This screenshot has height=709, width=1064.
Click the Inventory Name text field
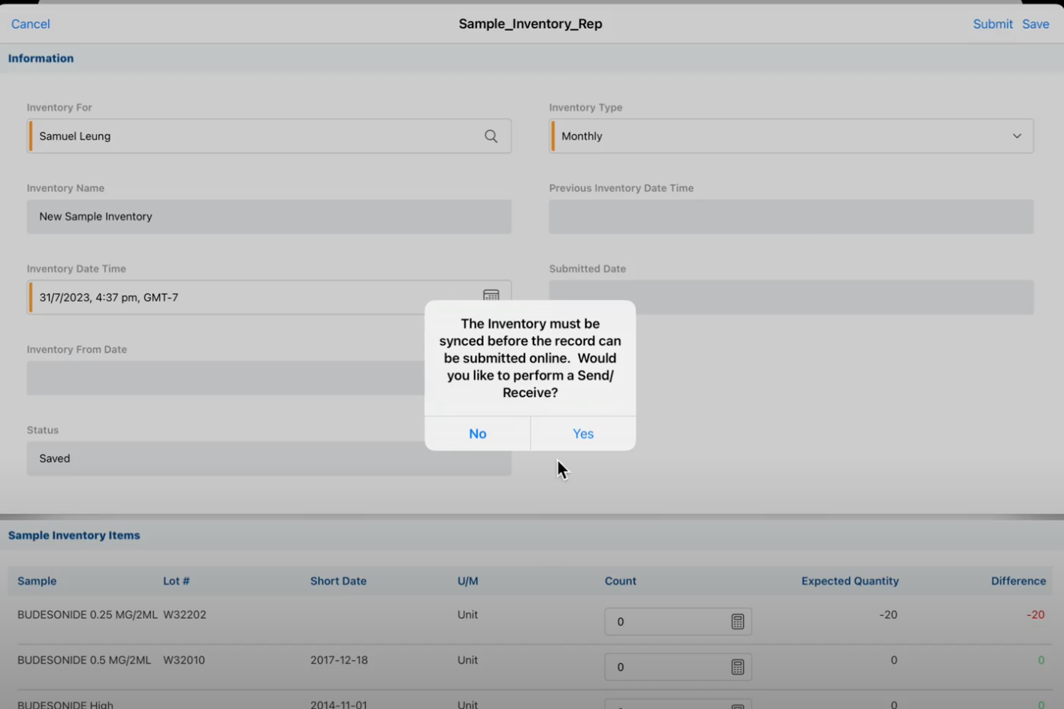coord(269,217)
